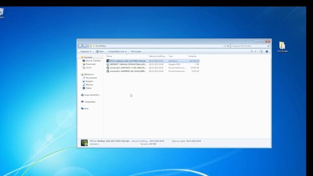The width and height of the screenshot is (313, 176).
Task: Click the Nvidia thumbnail in details pane
Action: tap(84, 143)
